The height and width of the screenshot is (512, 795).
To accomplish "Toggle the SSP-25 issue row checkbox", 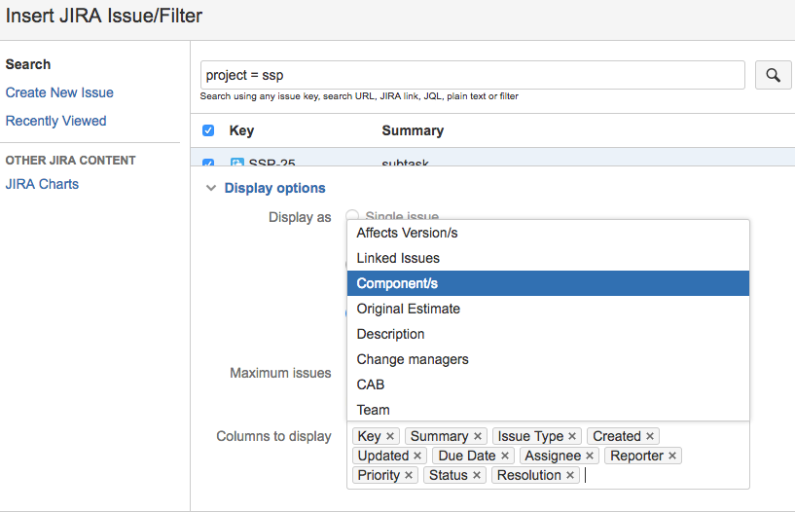I will point(208,164).
